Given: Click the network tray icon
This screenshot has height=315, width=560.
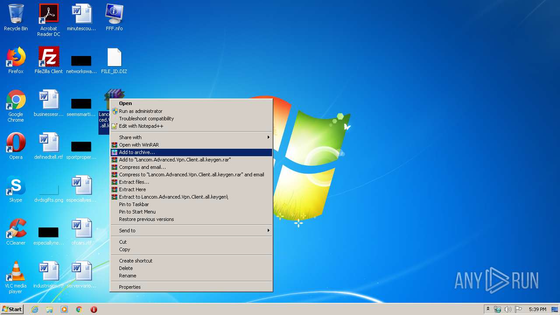Looking at the screenshot, I should point(497,309).
